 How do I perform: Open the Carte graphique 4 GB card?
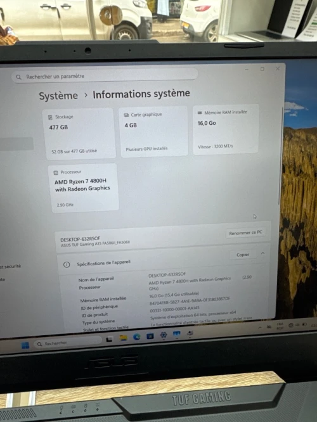[x=153, y=131]
